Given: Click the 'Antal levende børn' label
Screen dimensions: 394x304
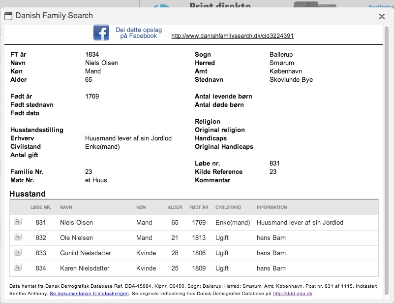Looking at the screenshot, I should [x=223, y=97].
